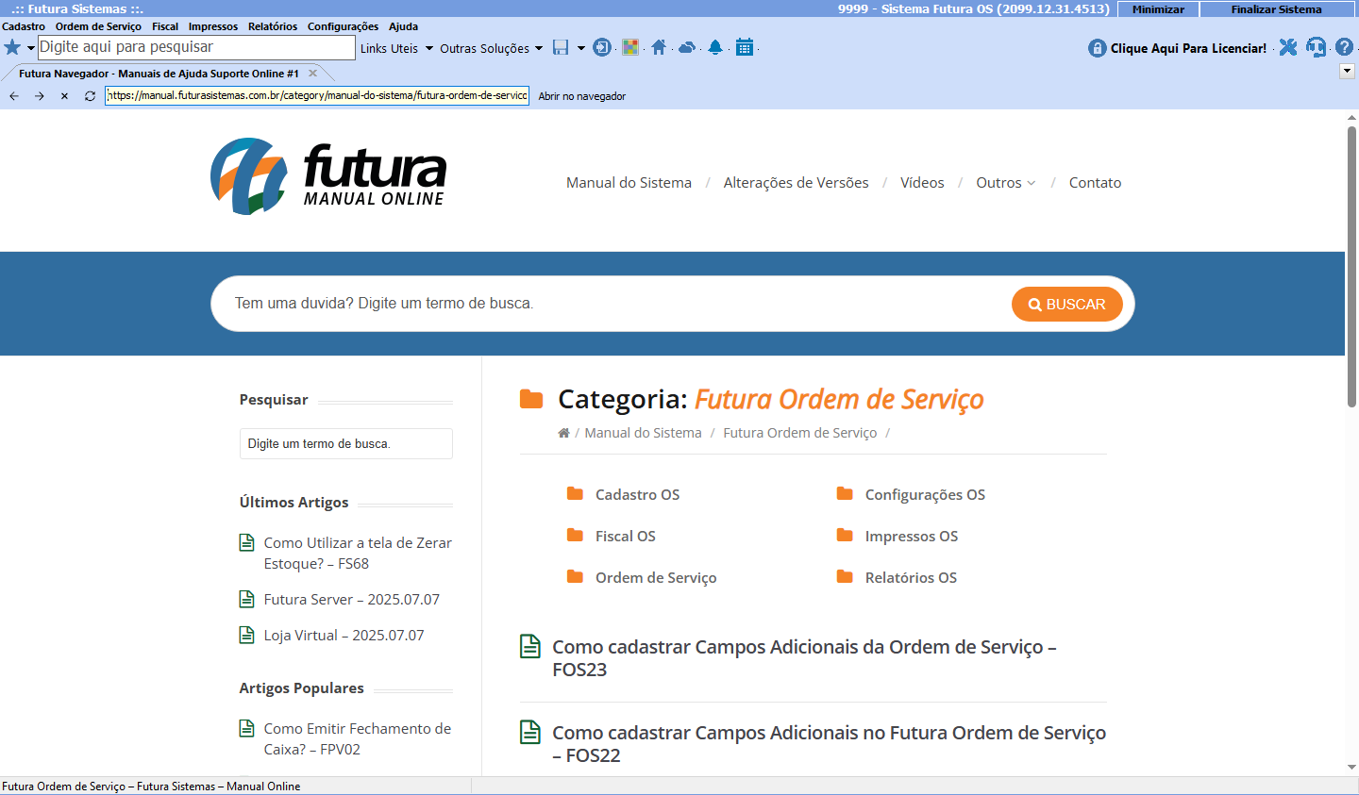This screenshot has width=1359, height=795.
Task: Click the Digite aqui para pesquisar field
Action: pyautogui.click(x=196, y=47)
